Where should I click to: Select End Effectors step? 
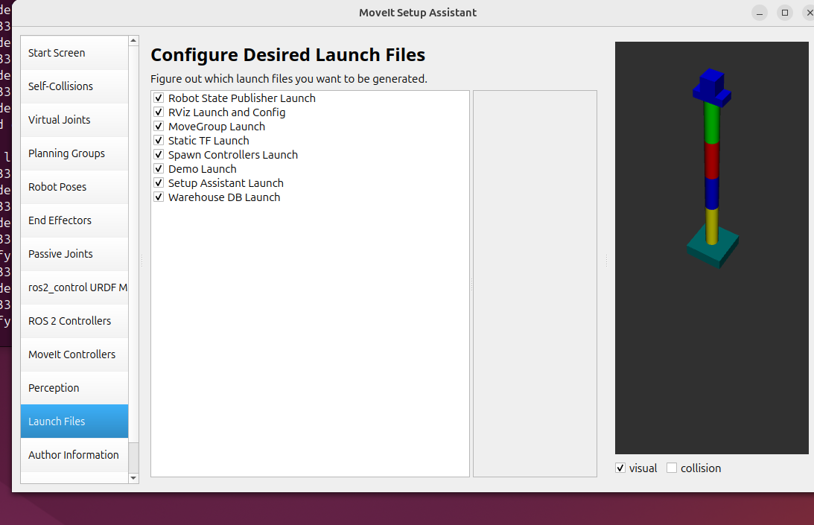click(x=74, y=220)
